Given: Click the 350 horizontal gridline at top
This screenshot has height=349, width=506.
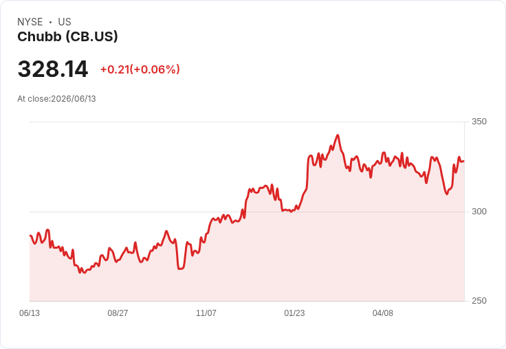Looking at the screenshot, I should pos(247,122).
